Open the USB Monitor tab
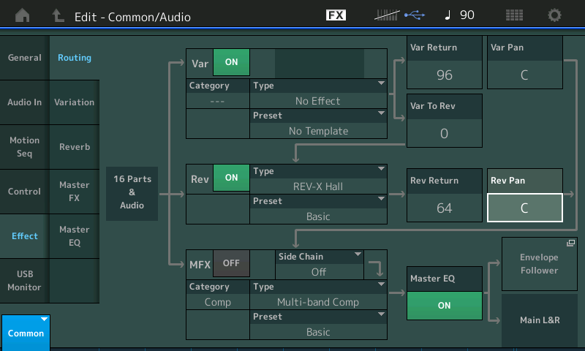 tap(25, 281)
